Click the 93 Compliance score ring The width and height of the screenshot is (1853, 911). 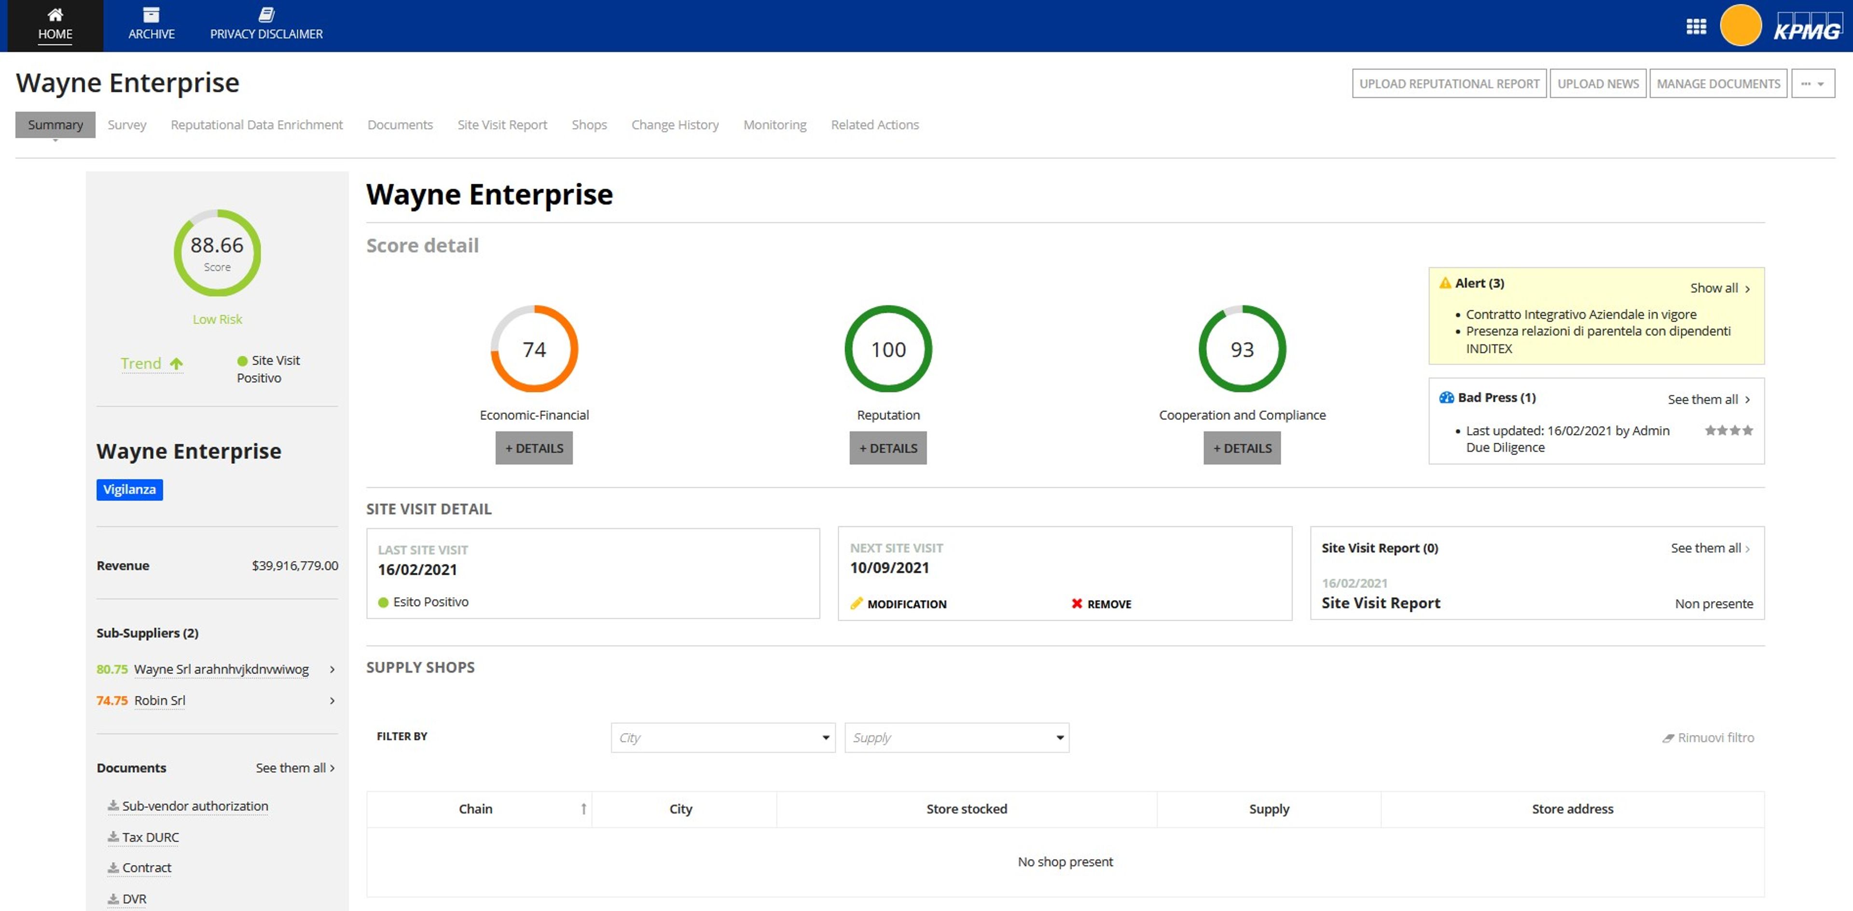point(1242,349)
